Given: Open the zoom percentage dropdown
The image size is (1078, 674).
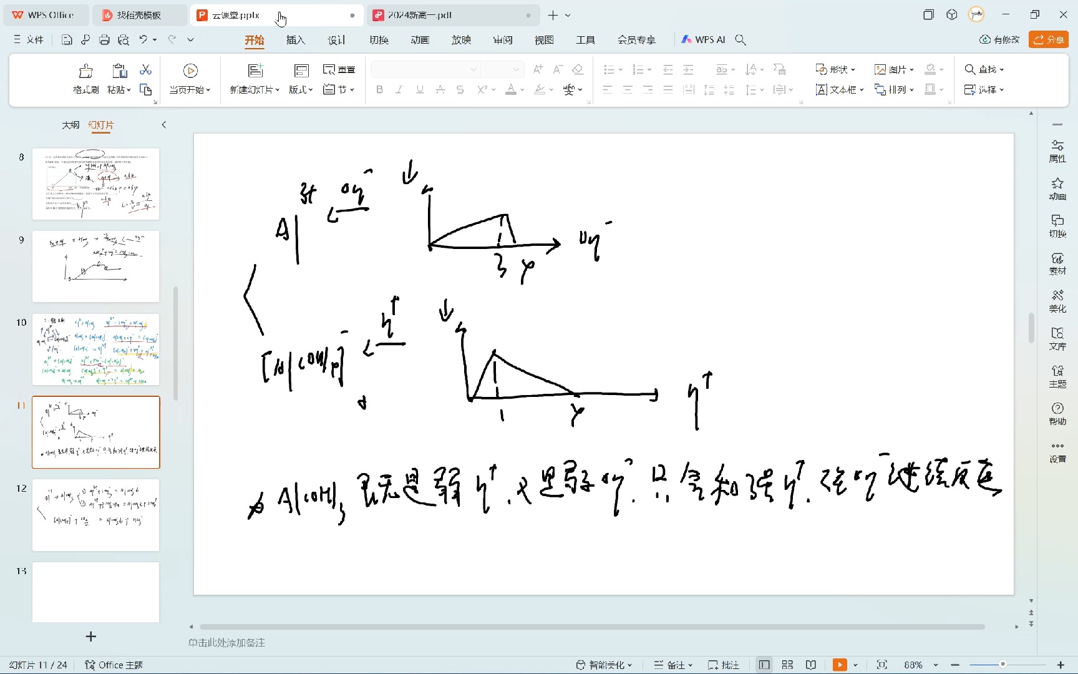Looking at the screenshot, I should coord(936,665).
